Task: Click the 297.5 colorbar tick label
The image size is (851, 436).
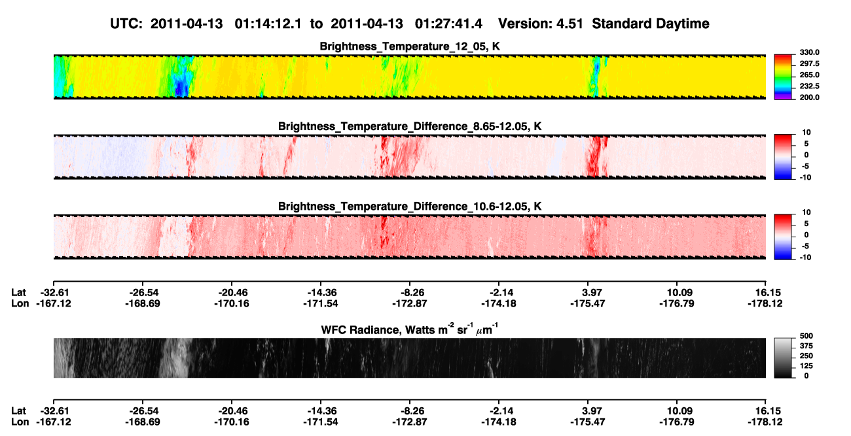Action: 810,63
